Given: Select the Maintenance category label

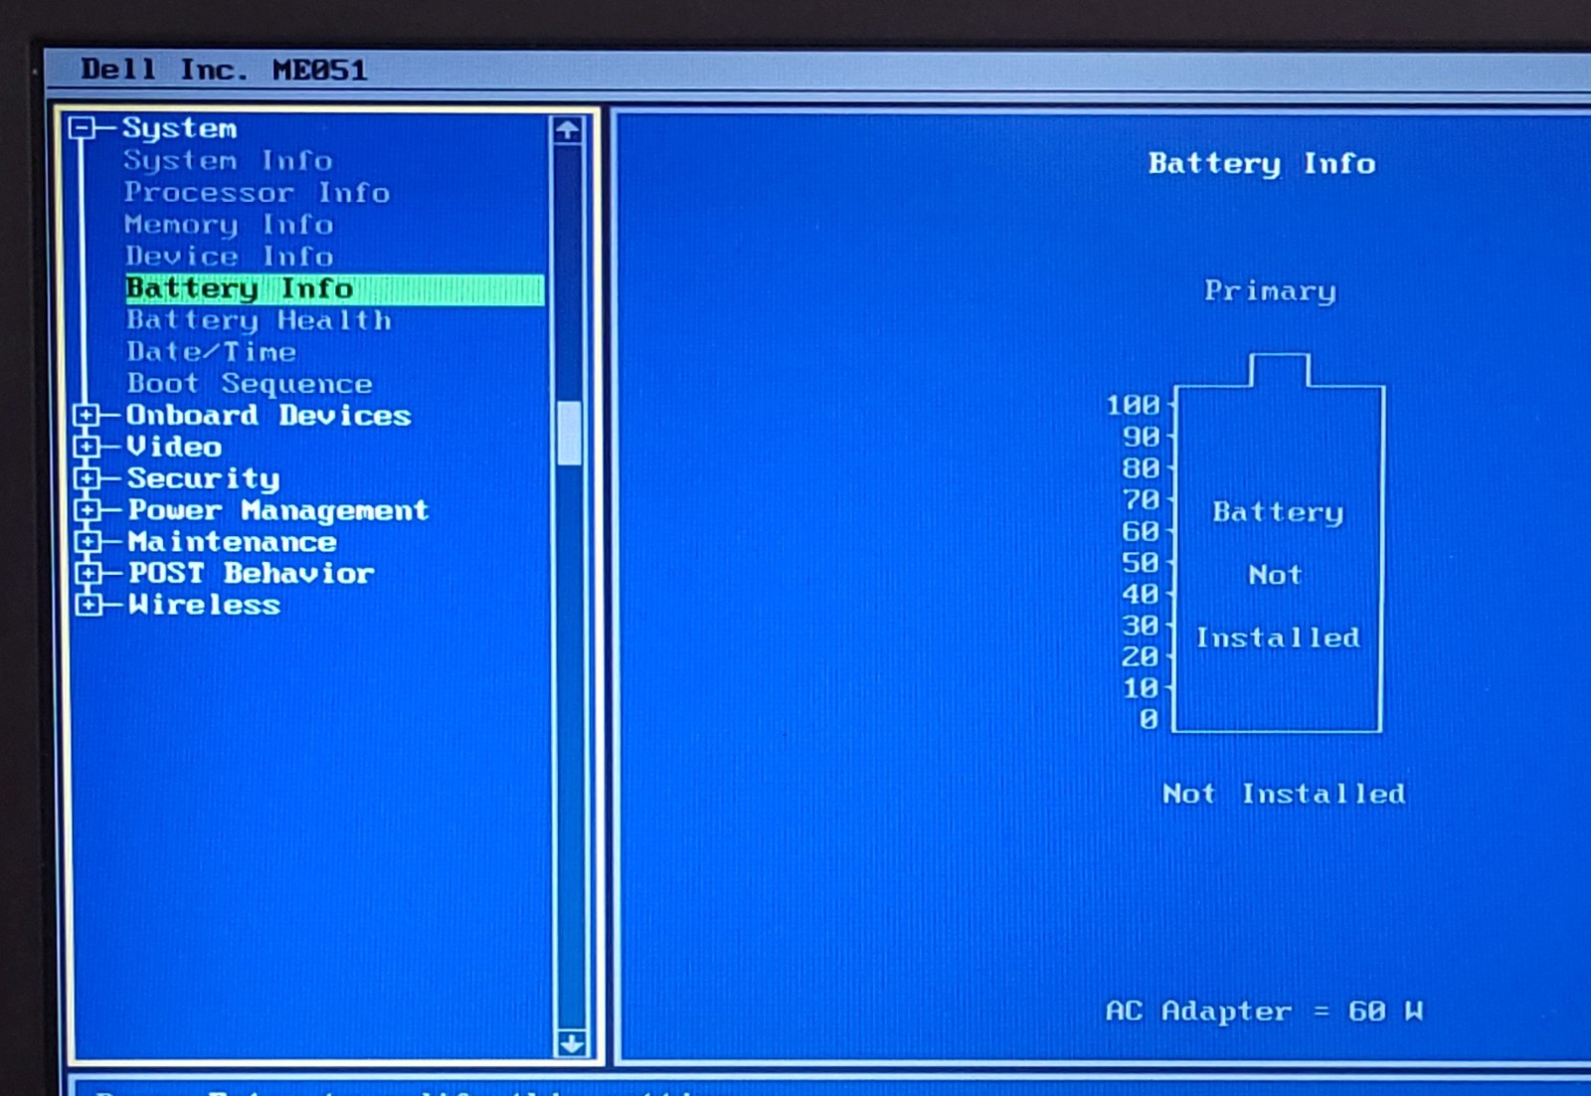Looking at the screenshot, I should click(x=232, y=542).
